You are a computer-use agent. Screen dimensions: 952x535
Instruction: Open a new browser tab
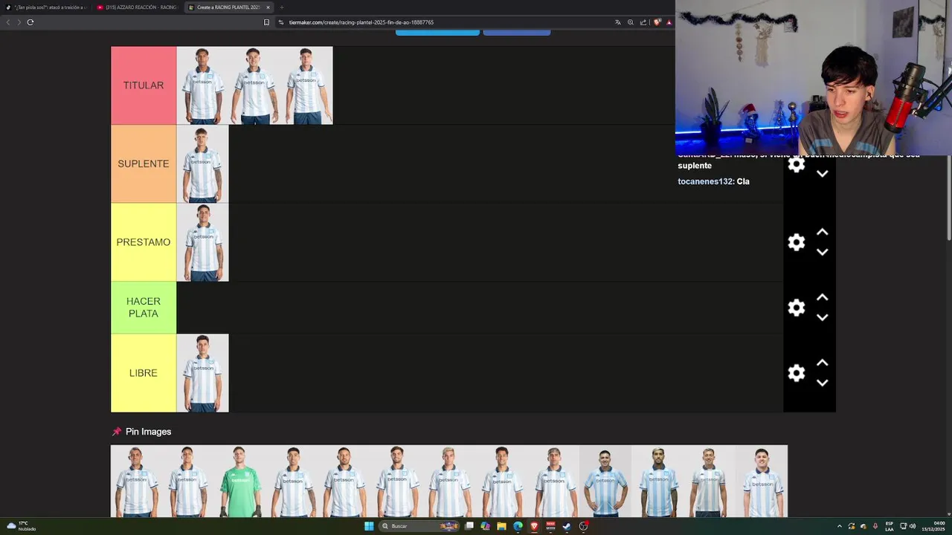pyautogui.click(x=281, y=7)
